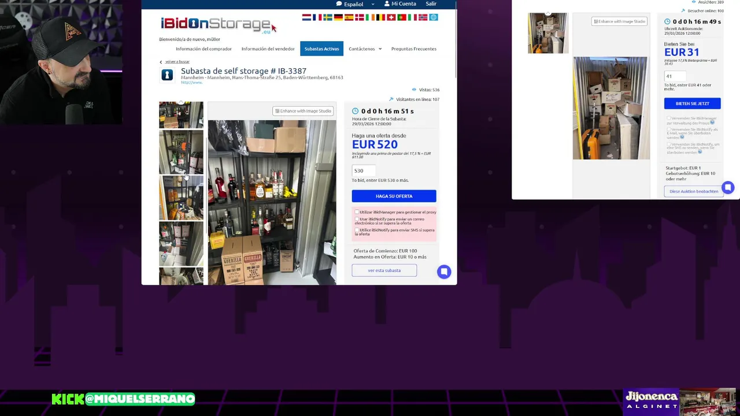Select the Spanish flag language icon
This screenshot has width=740, height=416.
(x=349, y=17)
